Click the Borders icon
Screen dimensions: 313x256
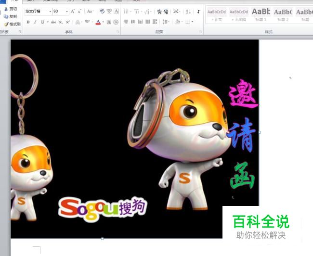[188, 22]
